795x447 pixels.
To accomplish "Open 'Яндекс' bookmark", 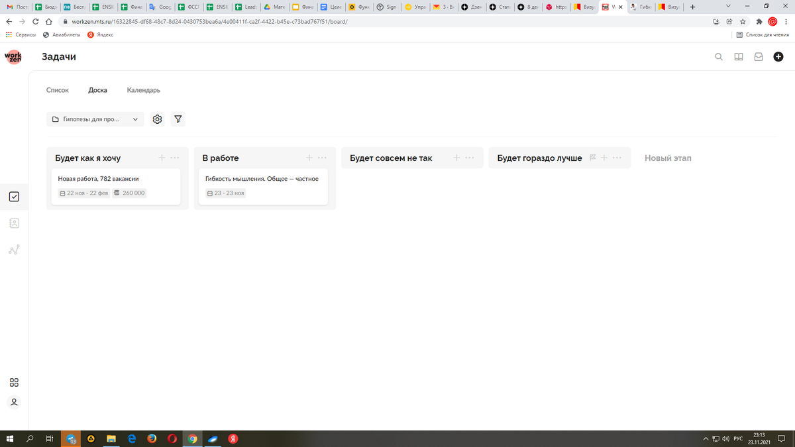I will (100, 34).
